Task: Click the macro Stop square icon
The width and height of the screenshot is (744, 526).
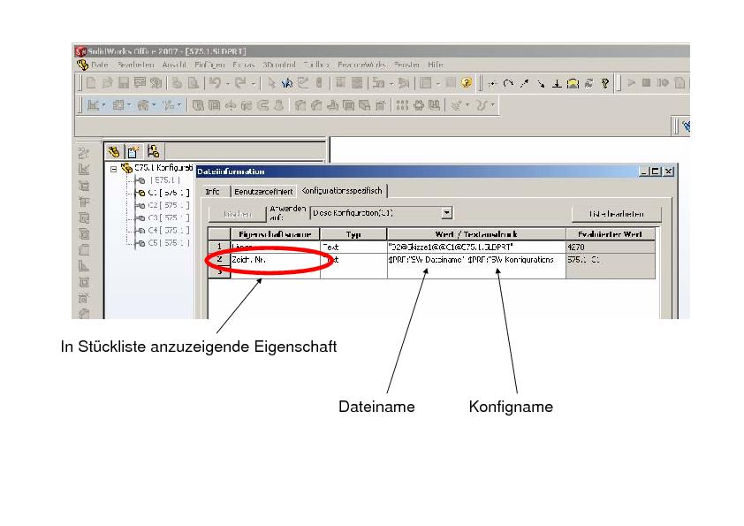Action: pos(646,82)
